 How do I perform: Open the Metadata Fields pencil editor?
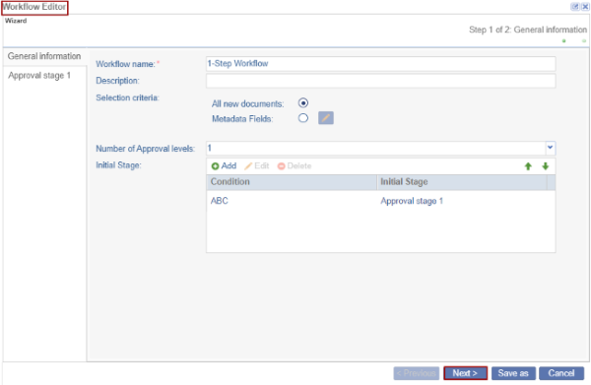(x=326, y=118)
